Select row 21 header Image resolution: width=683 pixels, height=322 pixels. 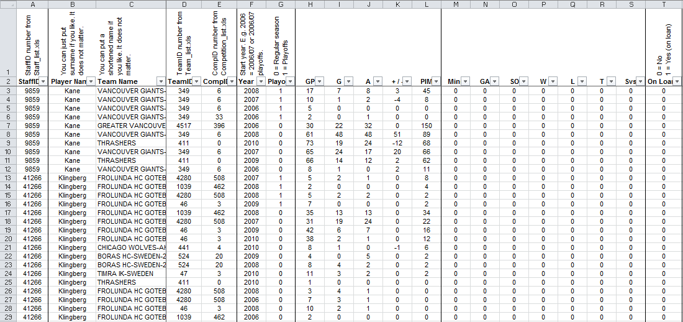pyautogui.click(x=8, y=247)
